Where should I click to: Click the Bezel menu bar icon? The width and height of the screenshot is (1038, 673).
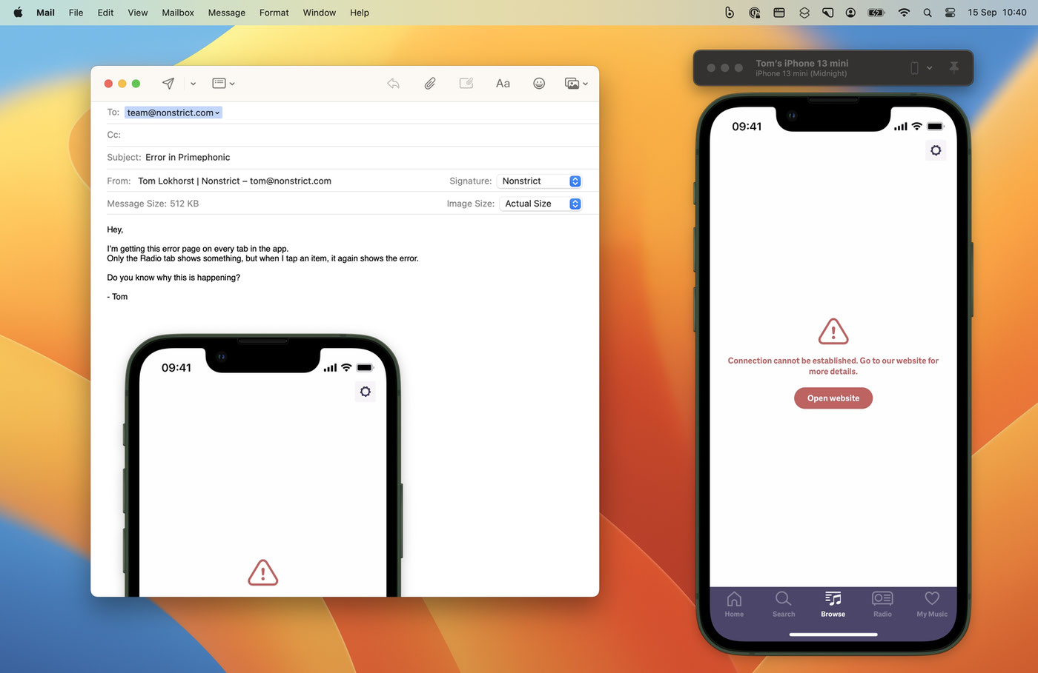click(730, 13)
